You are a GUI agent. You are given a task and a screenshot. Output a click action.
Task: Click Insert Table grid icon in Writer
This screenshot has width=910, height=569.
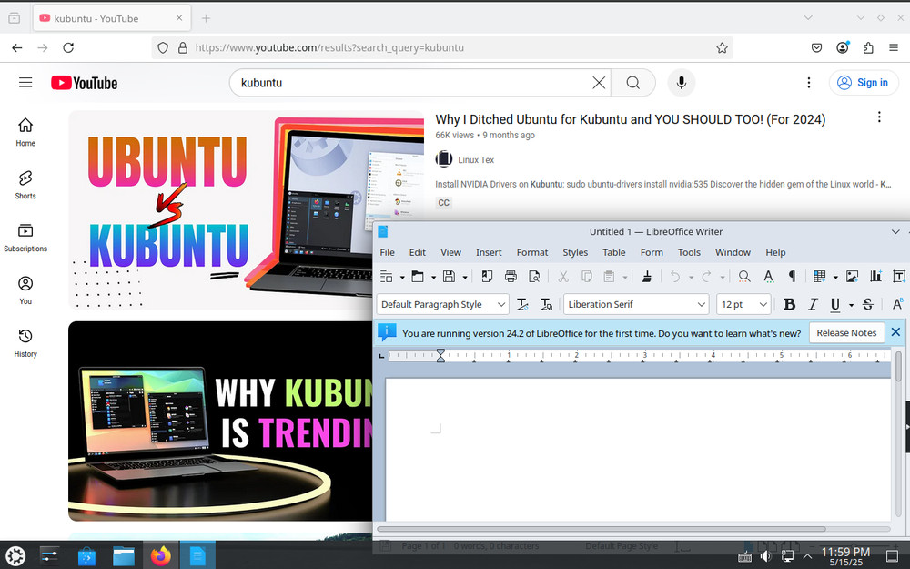(820, 277)
